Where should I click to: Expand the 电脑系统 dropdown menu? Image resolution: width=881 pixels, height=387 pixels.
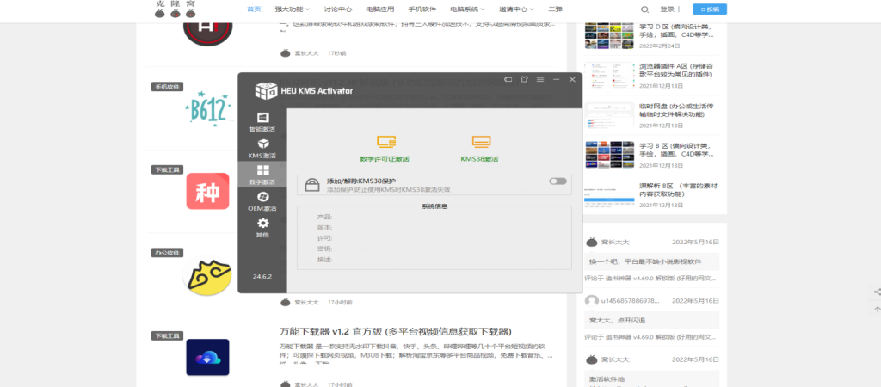(467, 9)
